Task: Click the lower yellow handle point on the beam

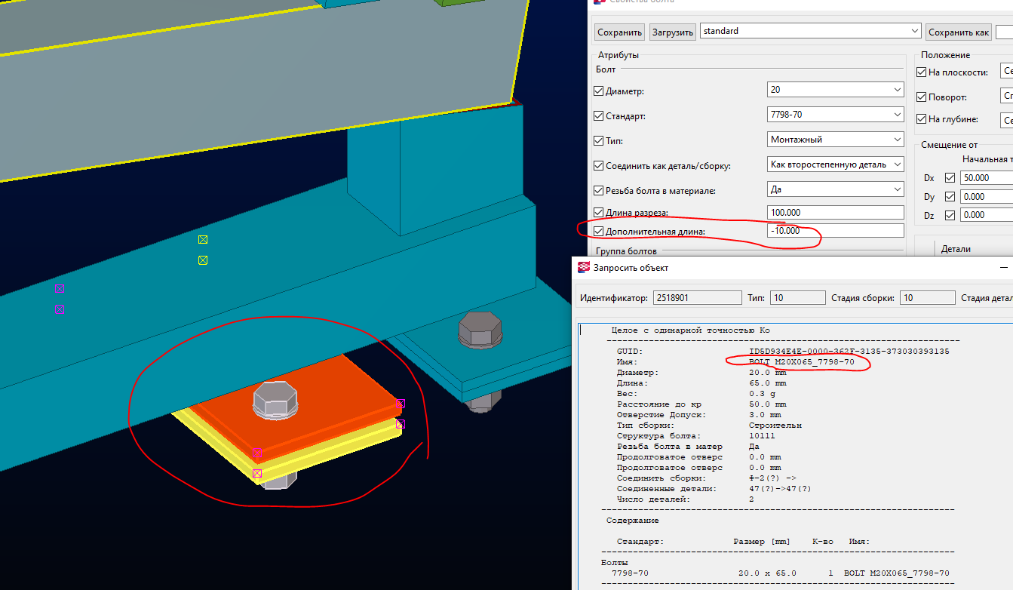Action: (203, 260)
